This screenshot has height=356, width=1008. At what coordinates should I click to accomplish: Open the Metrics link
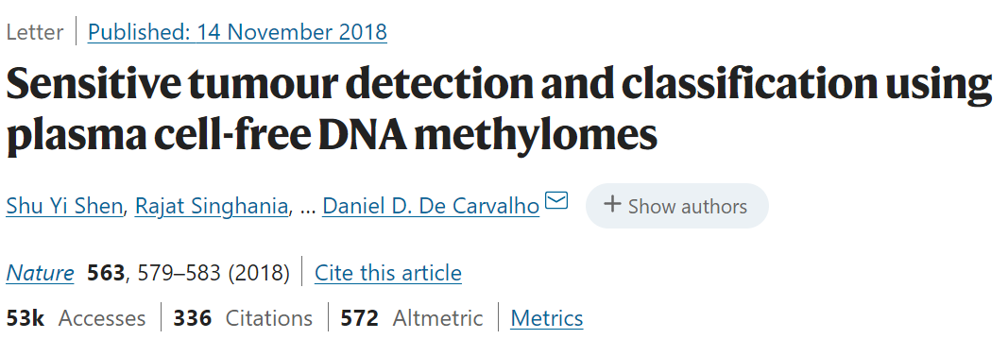click(547, 318)
